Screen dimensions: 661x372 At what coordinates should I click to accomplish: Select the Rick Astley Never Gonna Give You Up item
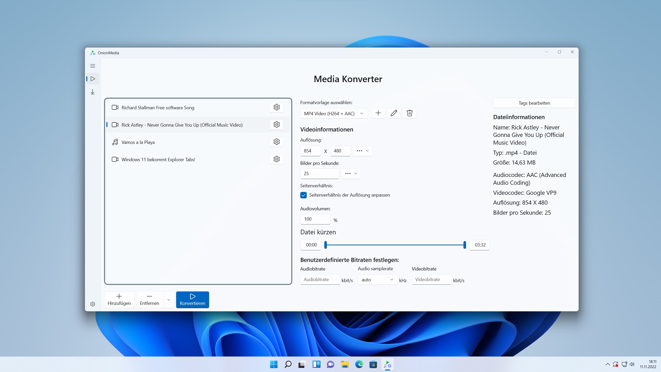(x=198, y=125)
